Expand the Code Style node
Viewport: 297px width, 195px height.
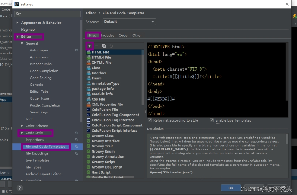tap(22, 133)
